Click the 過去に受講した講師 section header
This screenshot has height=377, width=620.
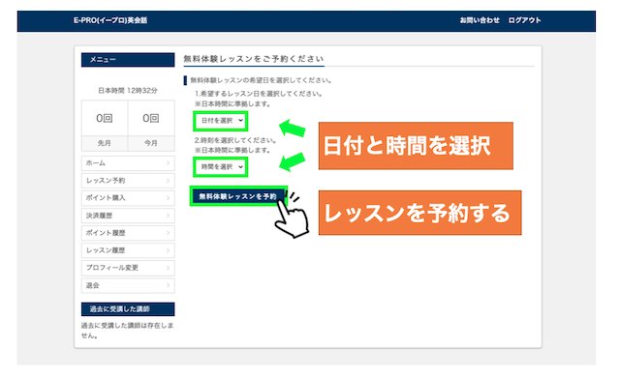tap(128, 308)
